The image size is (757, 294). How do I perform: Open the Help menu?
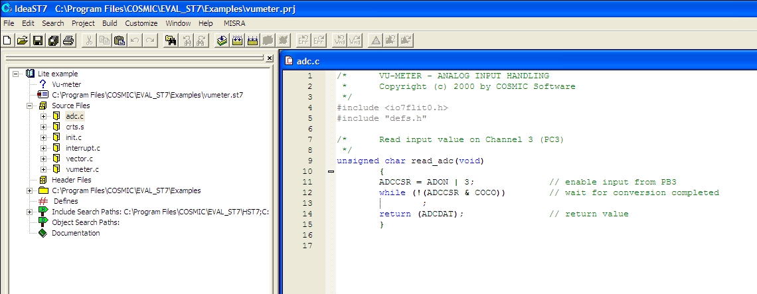206,23
